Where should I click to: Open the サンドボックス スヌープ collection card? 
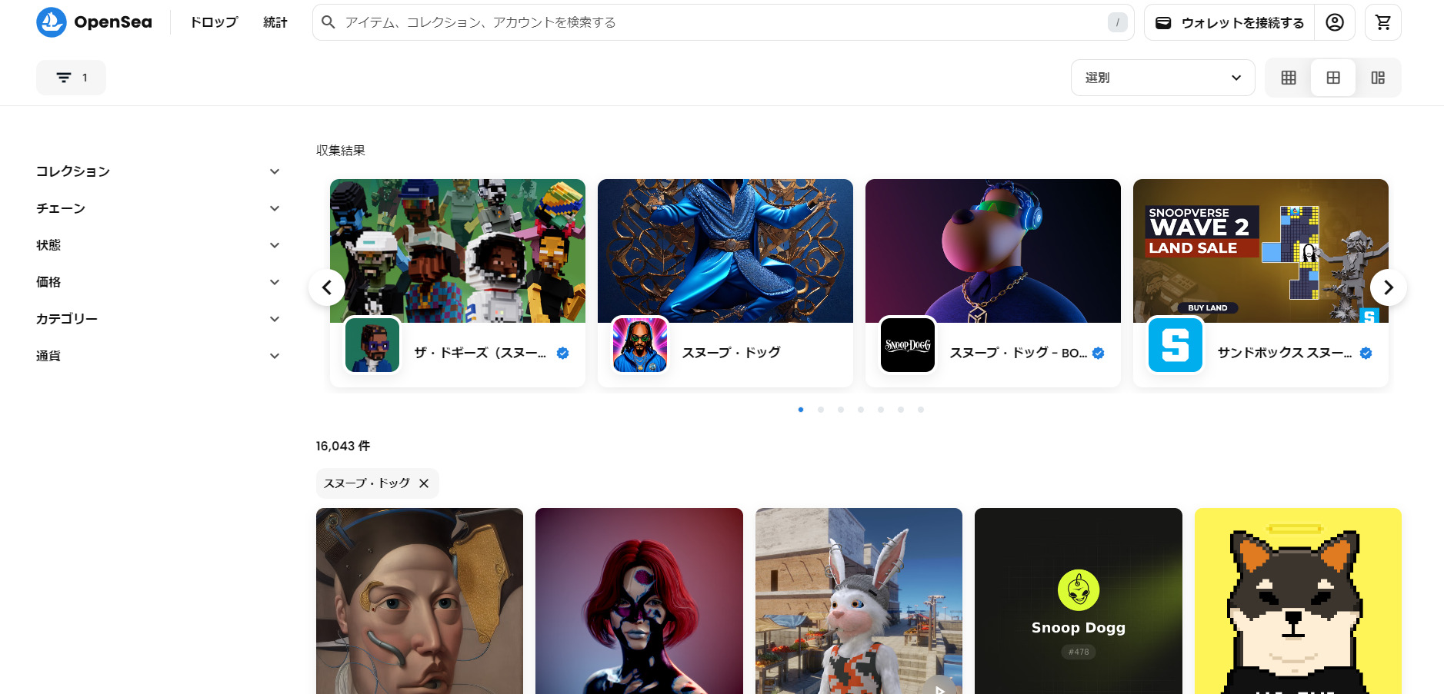click(1260, 283)
